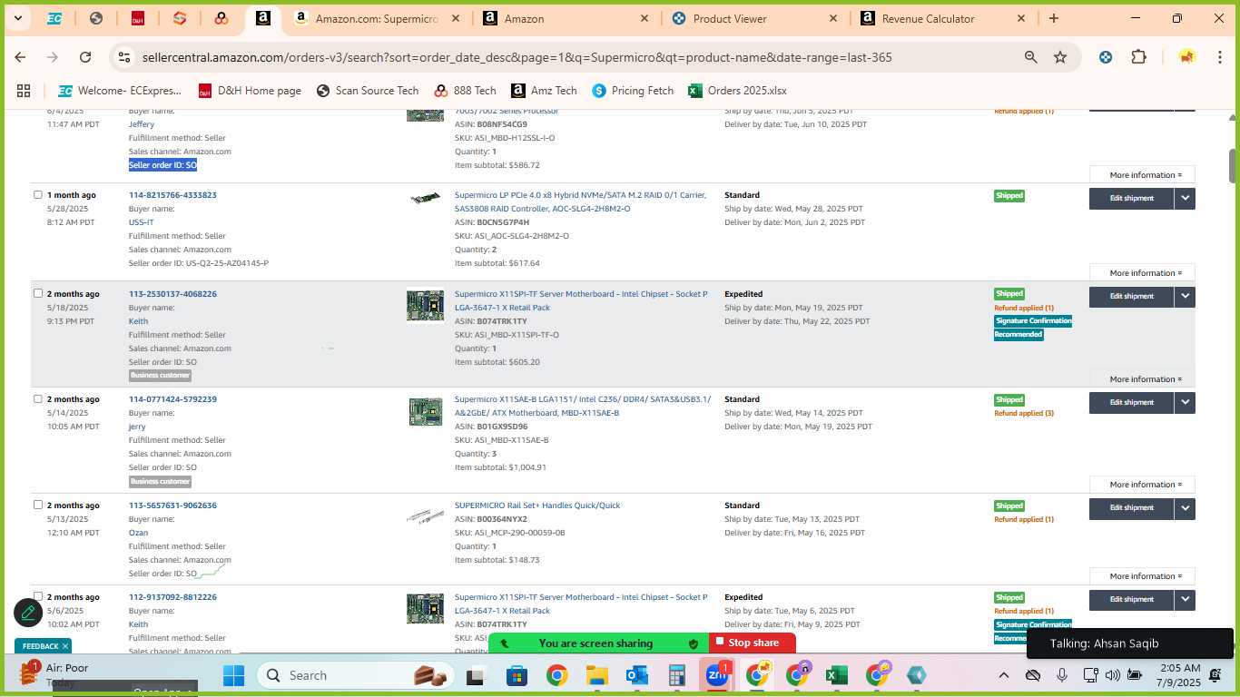
Task: Select checkbox for order 114-0771424-5792239
Action: 38,398
